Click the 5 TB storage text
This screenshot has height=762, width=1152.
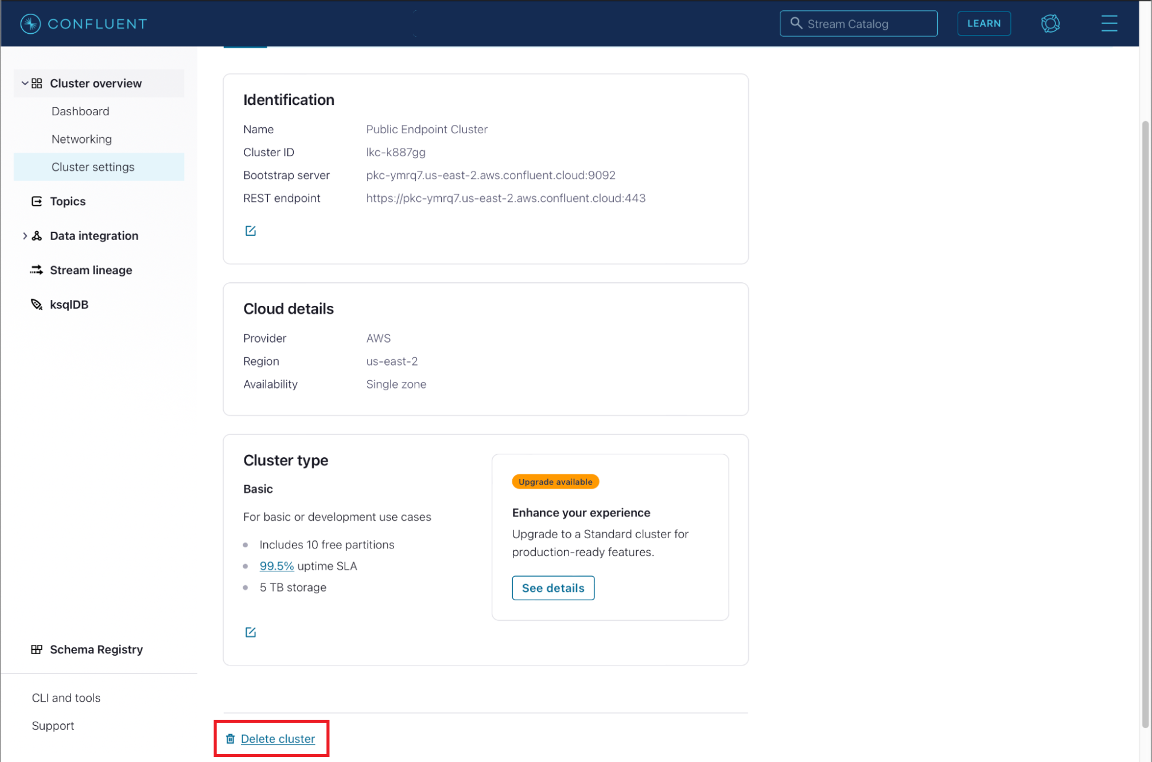coord(293,588)
